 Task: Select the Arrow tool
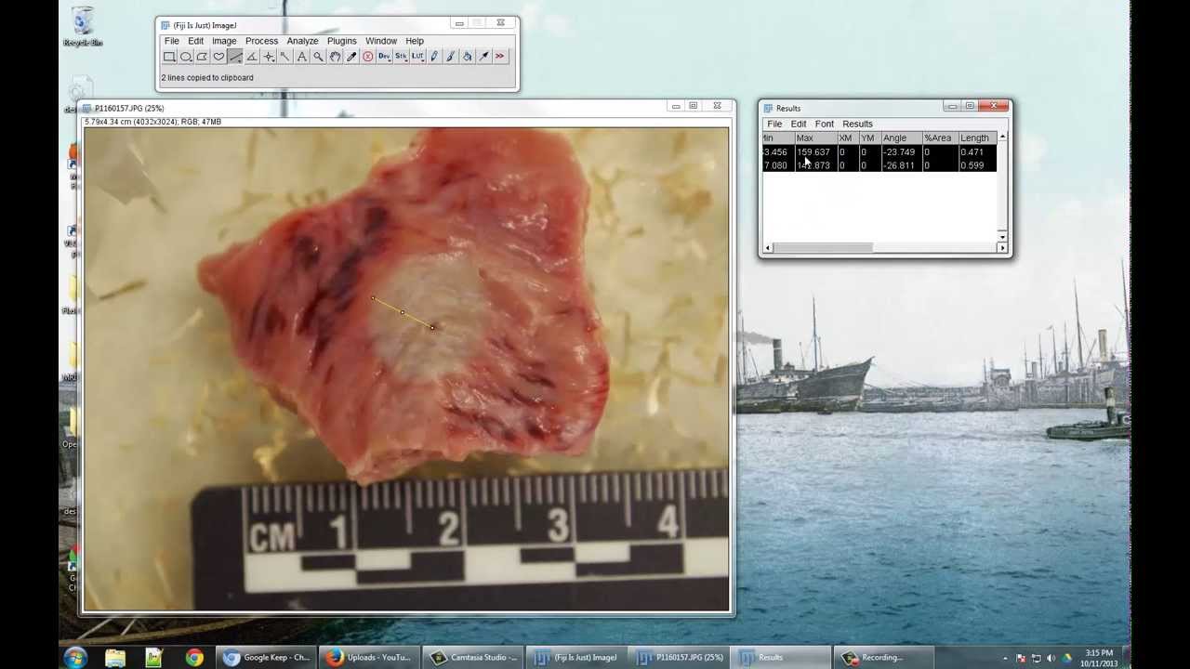pos(483,57)
